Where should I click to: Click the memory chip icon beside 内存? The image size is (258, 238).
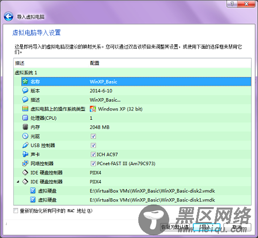pyautogui.click(x=25, y=127)
